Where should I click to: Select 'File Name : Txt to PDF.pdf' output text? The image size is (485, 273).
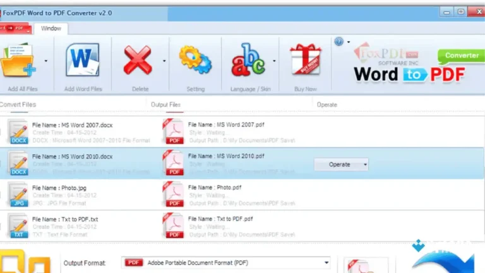(x=220, y=219)
